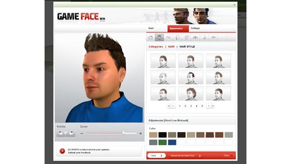Image resolution: width=291 pixels, height=164 pixels.
Task: Click the zoom in plus icon
Action: pos(140,133)
